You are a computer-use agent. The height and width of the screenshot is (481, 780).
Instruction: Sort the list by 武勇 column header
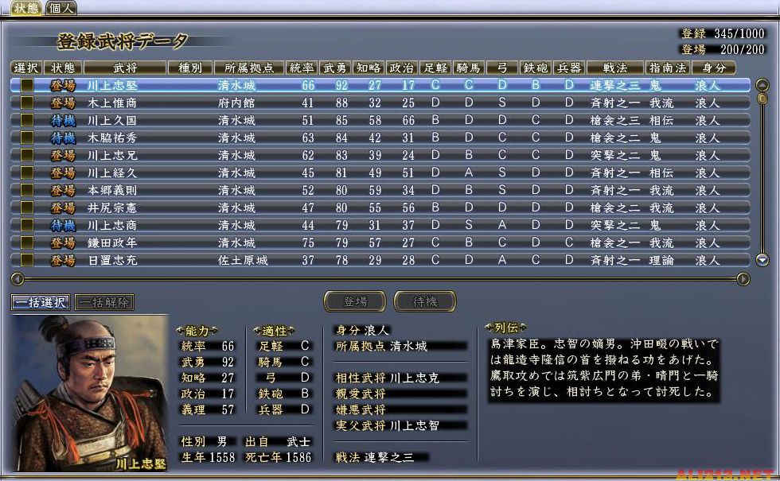pos(334,68)
